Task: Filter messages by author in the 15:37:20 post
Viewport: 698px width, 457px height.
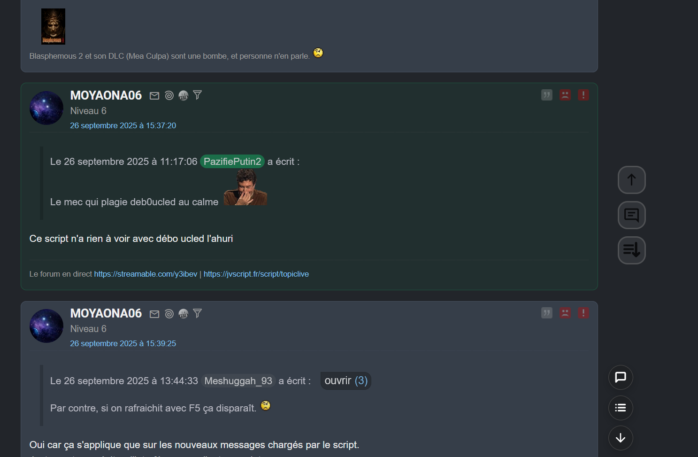Action: tap(198, 95)
